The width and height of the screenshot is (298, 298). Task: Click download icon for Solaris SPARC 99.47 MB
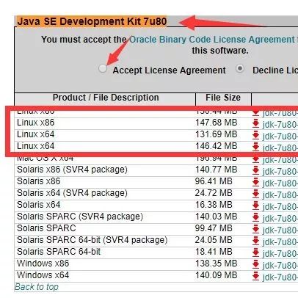click(x=255, y=229)
